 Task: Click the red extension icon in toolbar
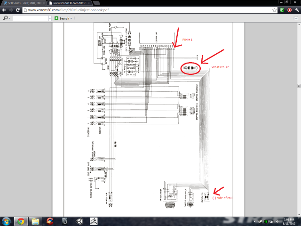click(289, 10)
